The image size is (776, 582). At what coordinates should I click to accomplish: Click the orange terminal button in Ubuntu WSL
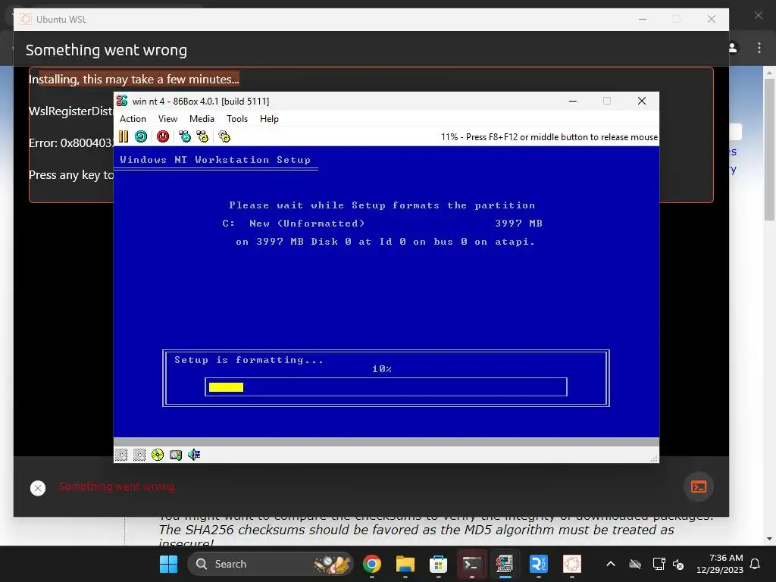pyautogui.click(x=699, y=487)
